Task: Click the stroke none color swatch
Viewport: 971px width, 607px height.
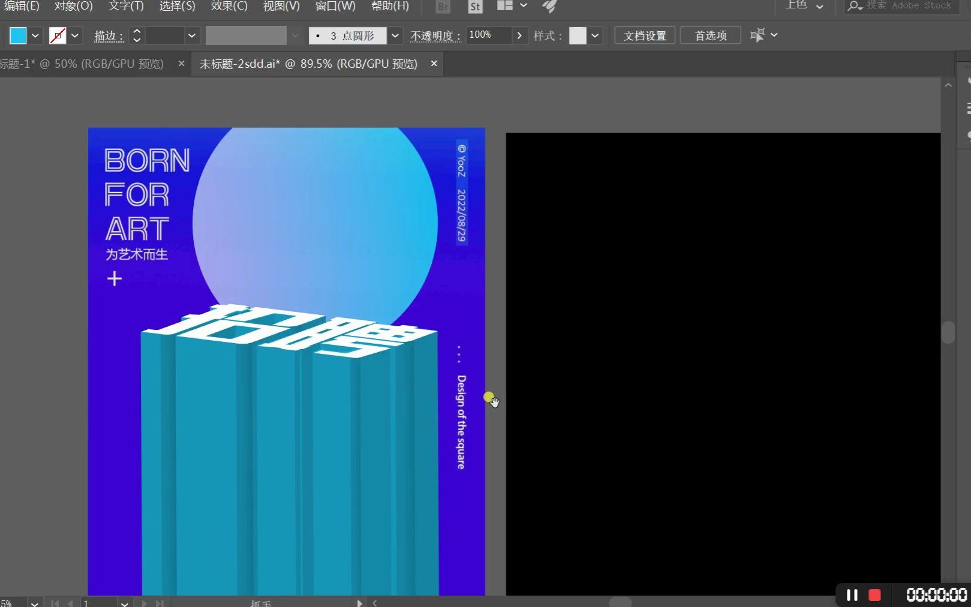Action: pos(58,35)
